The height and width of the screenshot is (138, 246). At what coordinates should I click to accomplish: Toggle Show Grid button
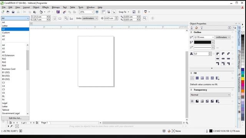click(x=108, y=12)
